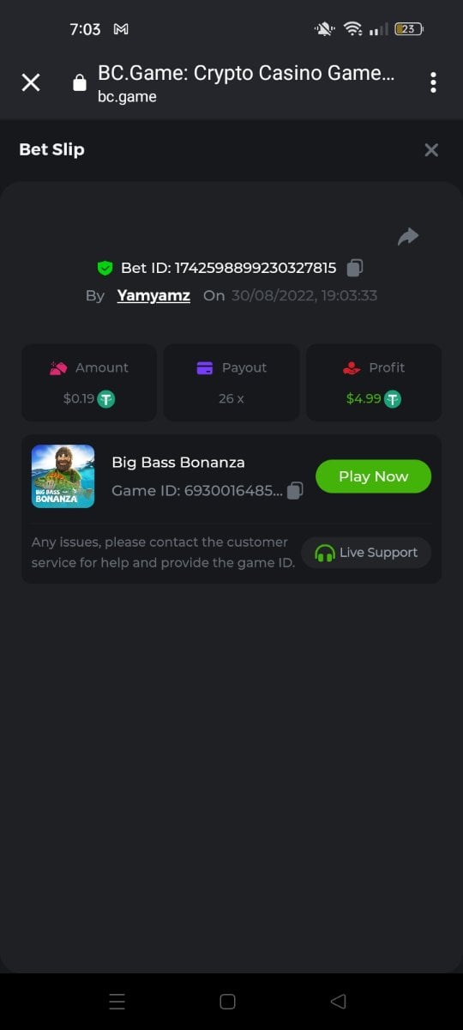Tap the Tether coin icon beside Profit
This screenshot has height=1030, width=463.
(392, 399)
